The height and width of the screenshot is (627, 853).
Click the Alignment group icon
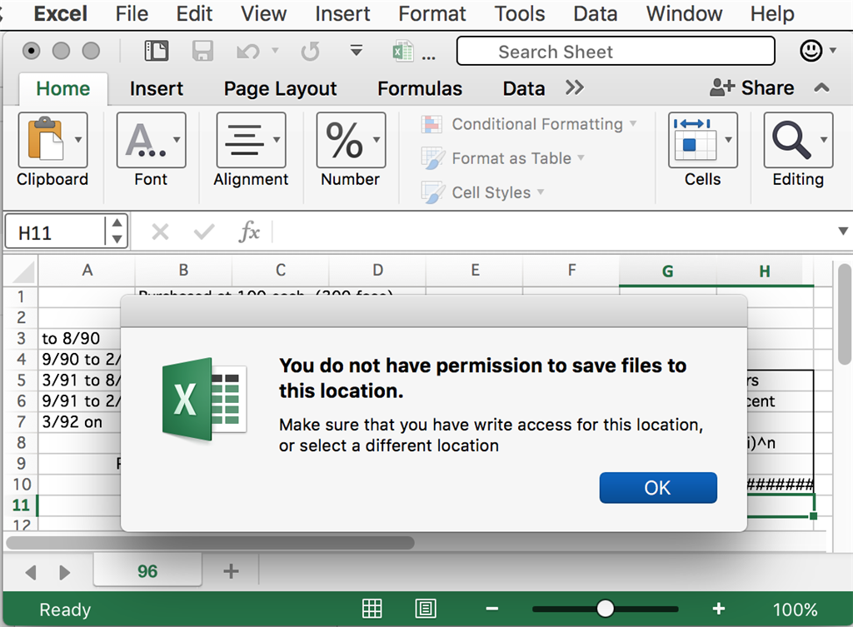point(244,140)
